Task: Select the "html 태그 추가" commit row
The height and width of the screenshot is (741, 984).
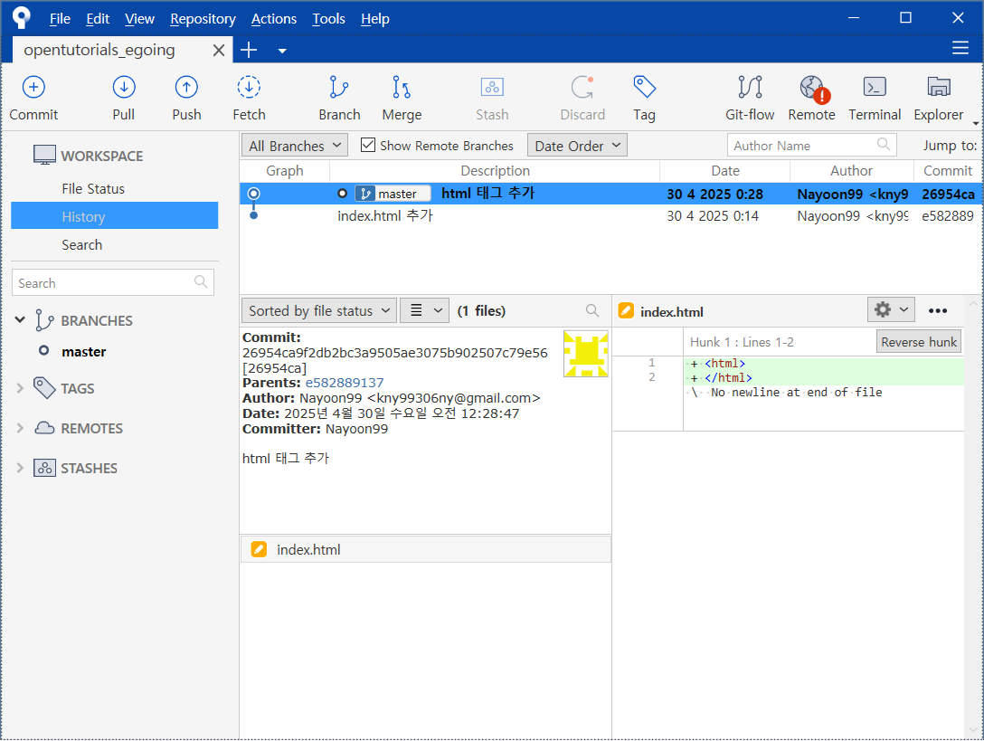Action: (610, 194)
